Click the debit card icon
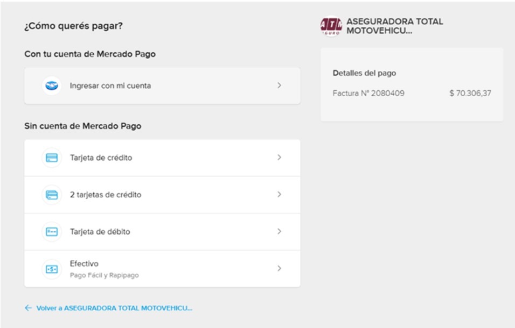515x328 pixels. 52,232
